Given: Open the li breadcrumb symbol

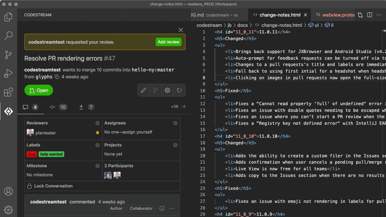Looking at the screenshot, I should (x=329, y=25).
